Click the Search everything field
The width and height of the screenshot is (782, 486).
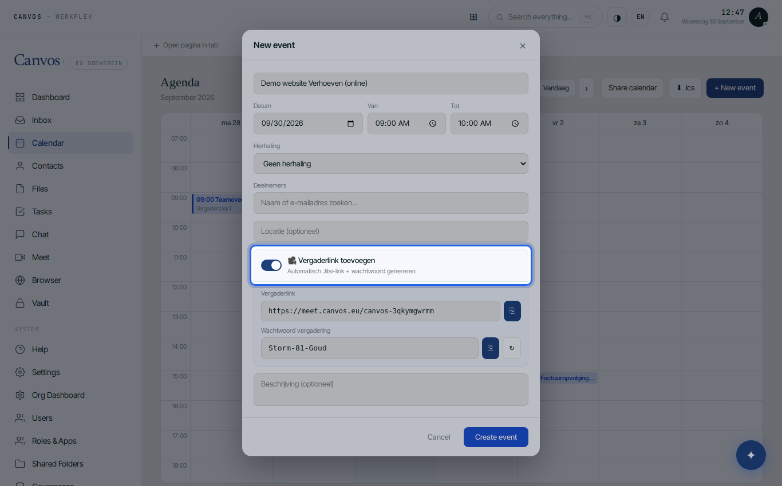(x=545, y=17)
